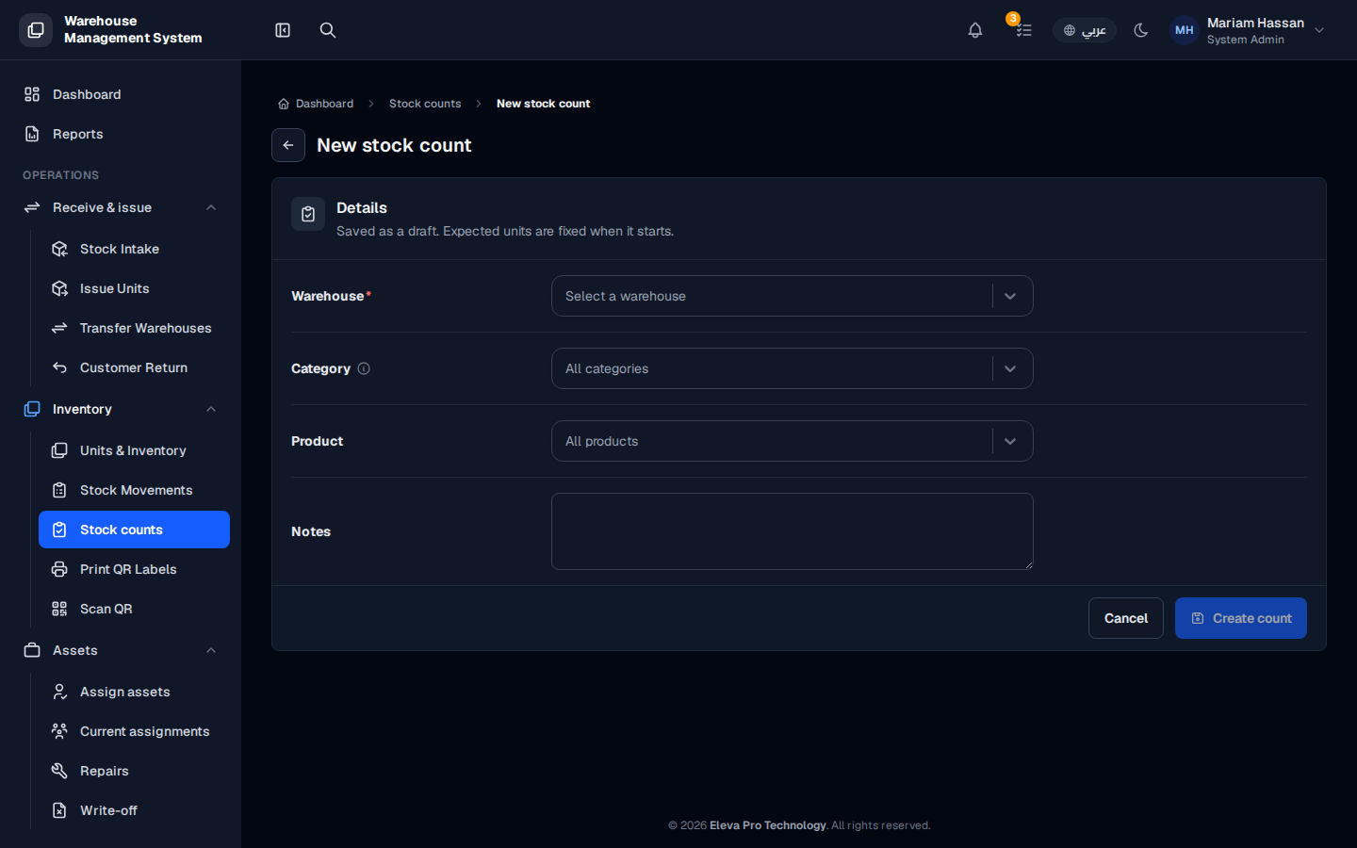This screenshot has height=848, width=1357.
Task: Open Scan QR page
Action: pyautogui.click(x=134, y=609)
